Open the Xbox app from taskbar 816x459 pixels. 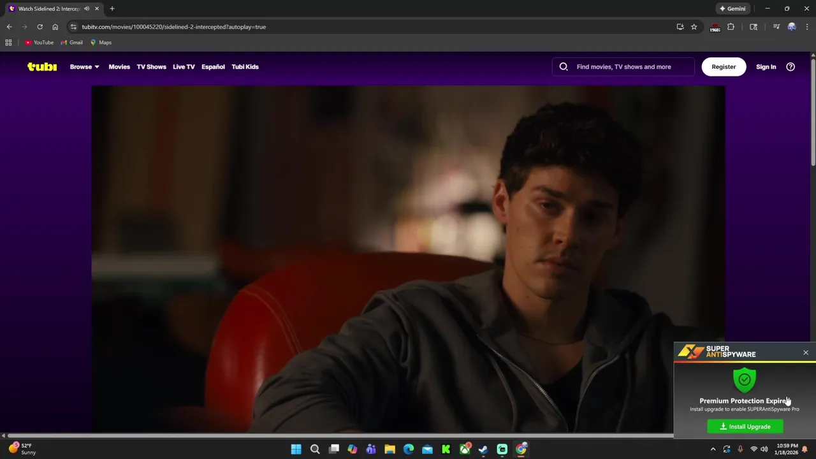coord(465,449)
